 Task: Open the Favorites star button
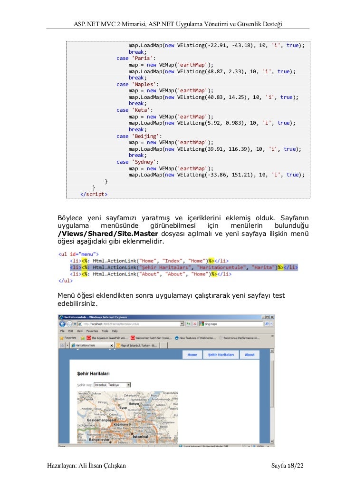68,338
